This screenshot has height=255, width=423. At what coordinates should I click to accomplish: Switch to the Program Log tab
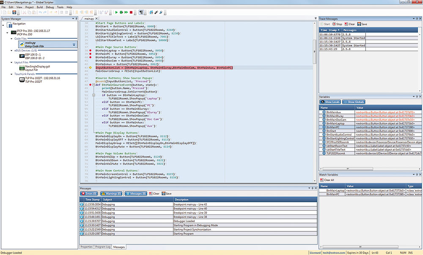coord(103,247)
